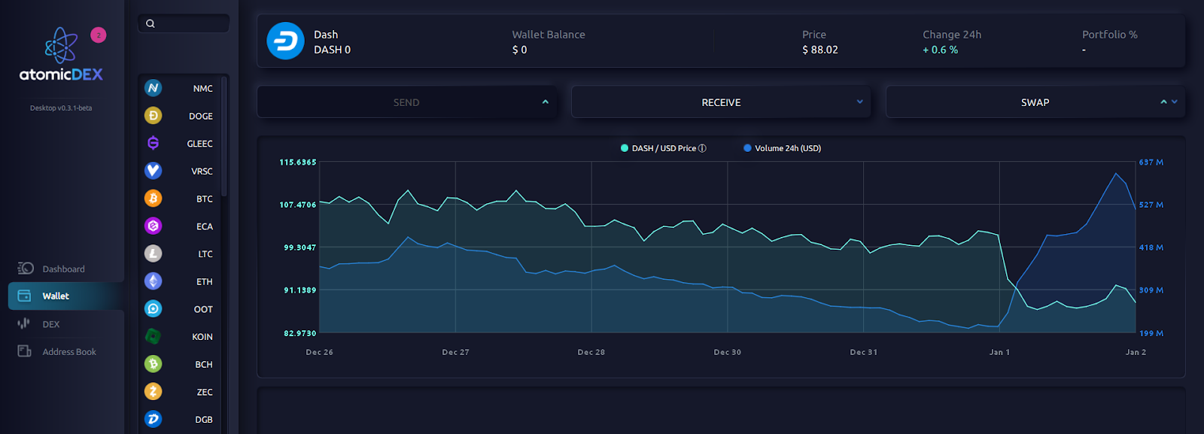Select the BTC Bitcoin icon
Image resolution: width=1204 pixels, height=434 pixels.
point(154,199)
